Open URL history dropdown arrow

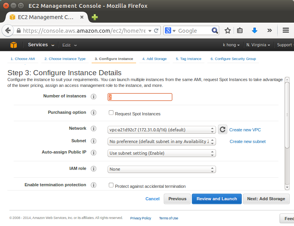pyautogui.click(x=150, y=31)
